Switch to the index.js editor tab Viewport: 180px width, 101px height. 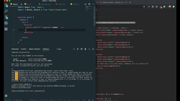pos(75,4)
